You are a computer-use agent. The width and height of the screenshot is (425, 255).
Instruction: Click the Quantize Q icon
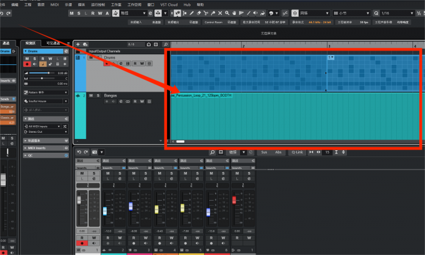click(x=376, y=13)
